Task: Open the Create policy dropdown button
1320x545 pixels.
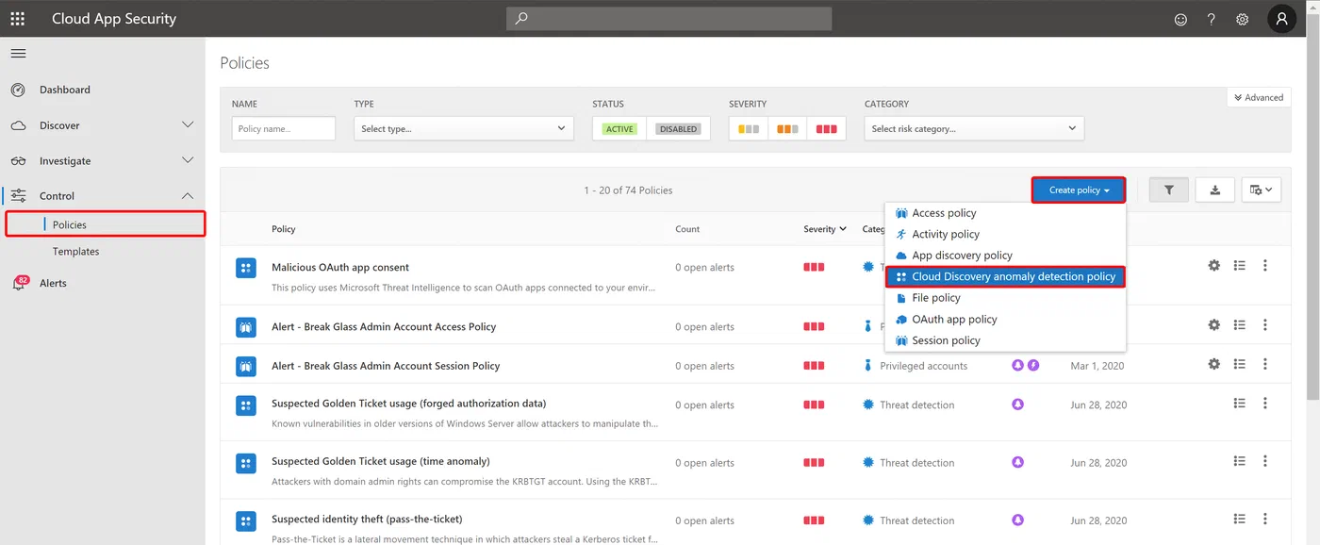Action: click(1079, 190)
